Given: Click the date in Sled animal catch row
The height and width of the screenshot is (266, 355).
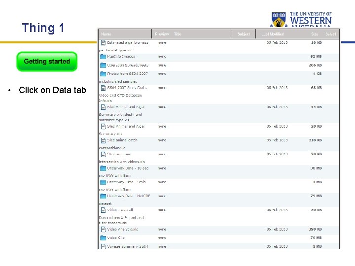Looking at the screenshot, I should [x=277, y=140].
